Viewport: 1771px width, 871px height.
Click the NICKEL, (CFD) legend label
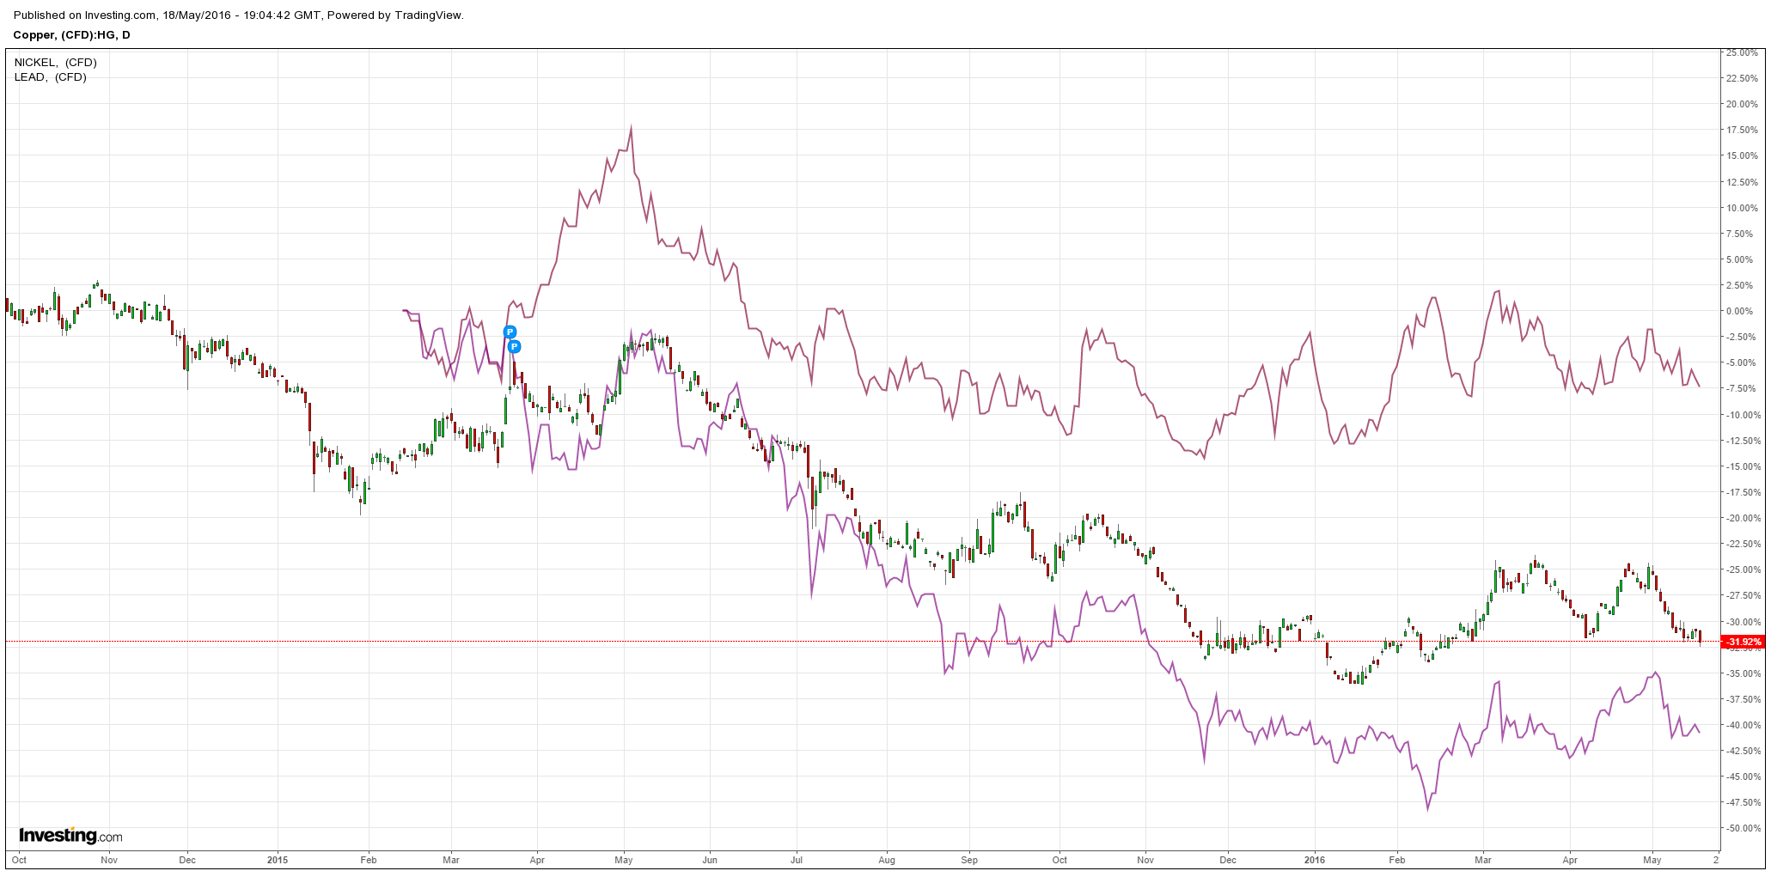(56, 63)
